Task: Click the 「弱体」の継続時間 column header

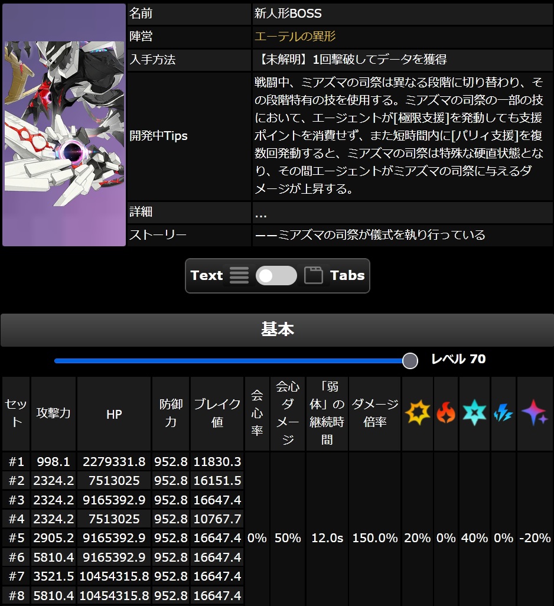Action: click(327, 413)
